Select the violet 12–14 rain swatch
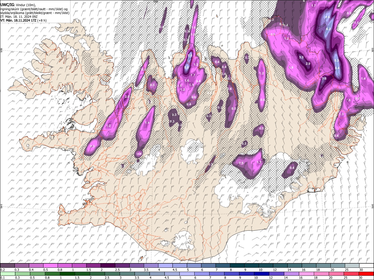This screenshot has height=280, width=374. [276, 274]
